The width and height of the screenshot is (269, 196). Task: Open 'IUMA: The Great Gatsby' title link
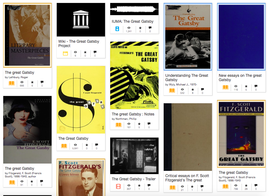(133, 21)
